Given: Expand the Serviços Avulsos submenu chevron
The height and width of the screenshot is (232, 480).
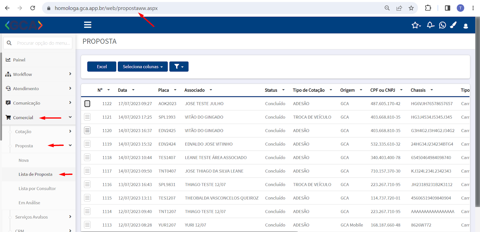Looking at the screenshot, I should pyautogui.click(x=70, y=216).
